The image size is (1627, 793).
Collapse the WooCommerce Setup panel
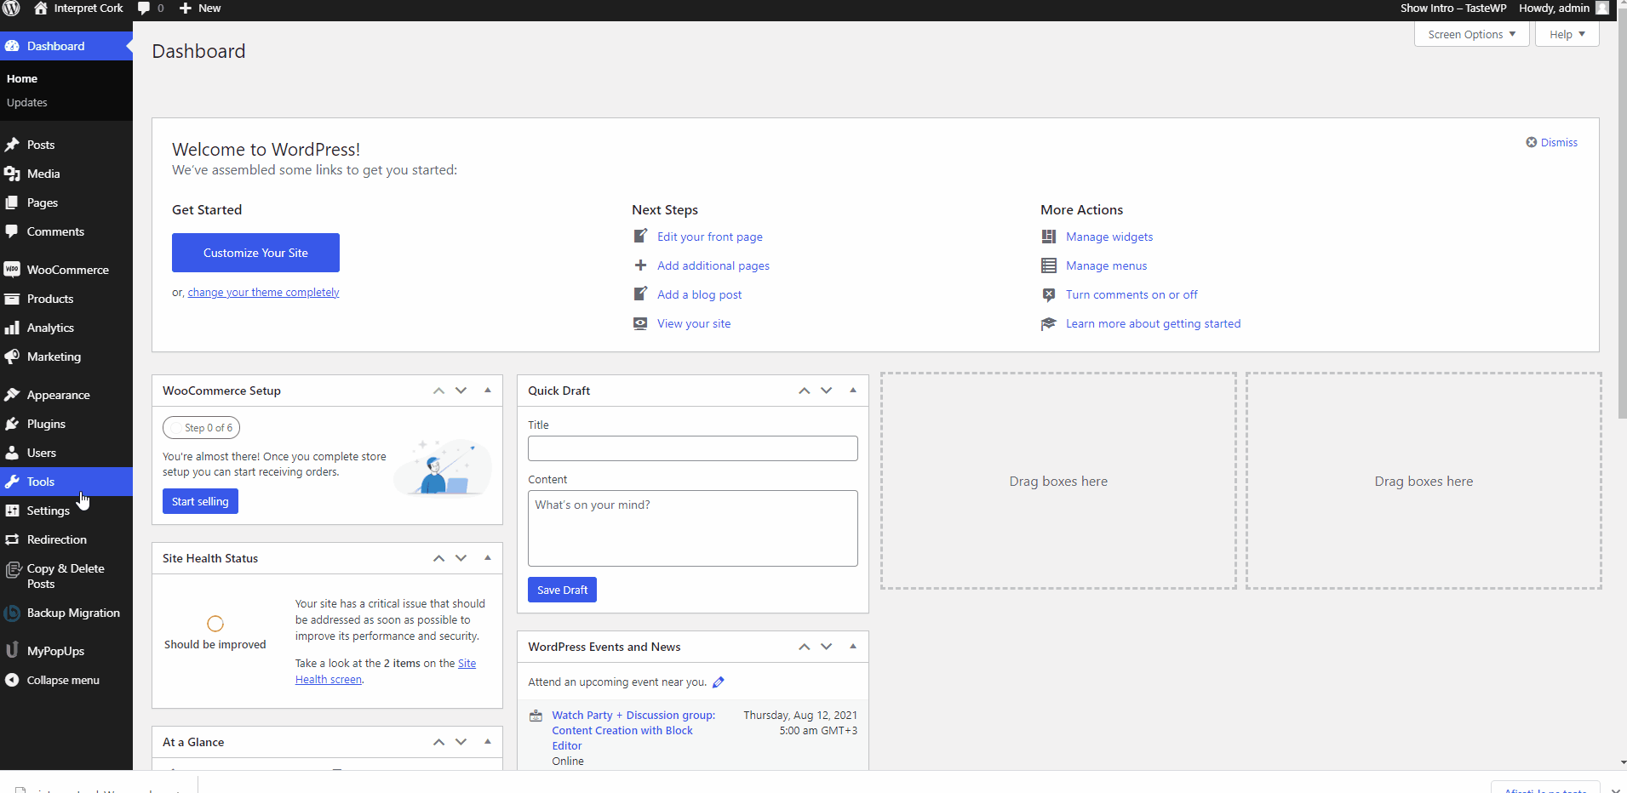tap(486, 390)
